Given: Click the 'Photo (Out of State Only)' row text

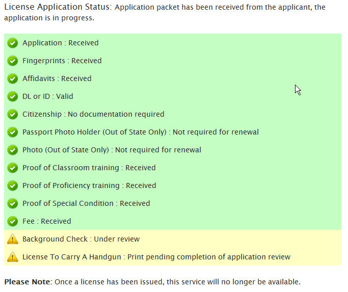Looking at the screenshot, I should point(112,150).
